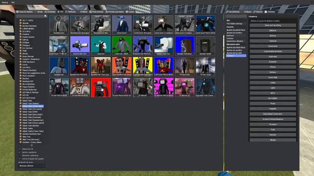Image resolution: width=314 pixels, height=176 pixels.
Task: Switch to the Armas tab
Action: tap(39, 12)
